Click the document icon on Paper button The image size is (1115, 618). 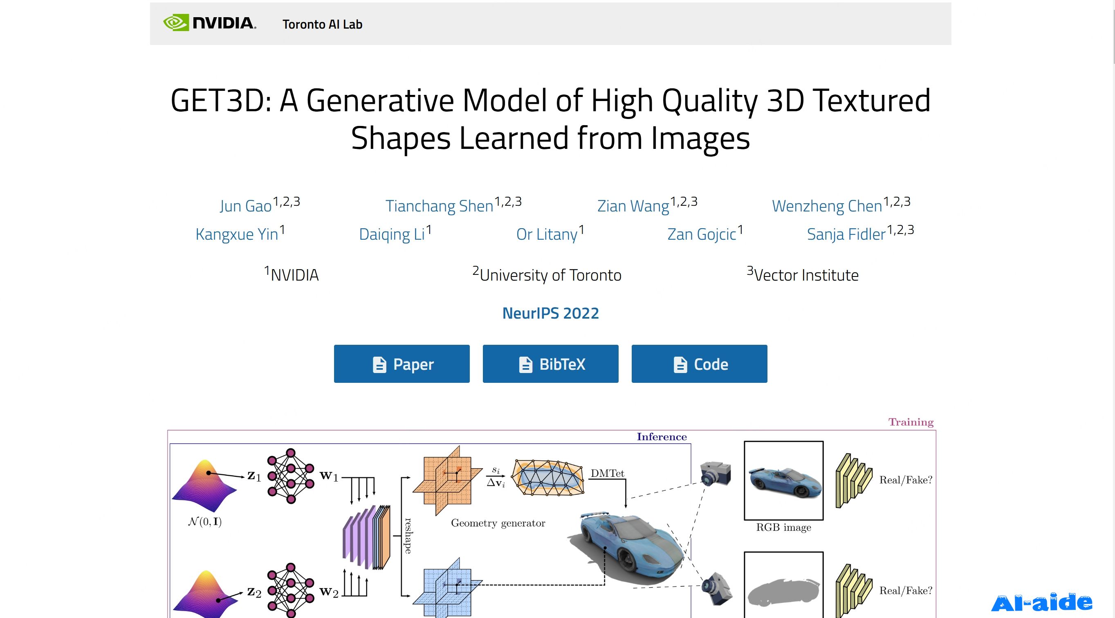point(379,365)
